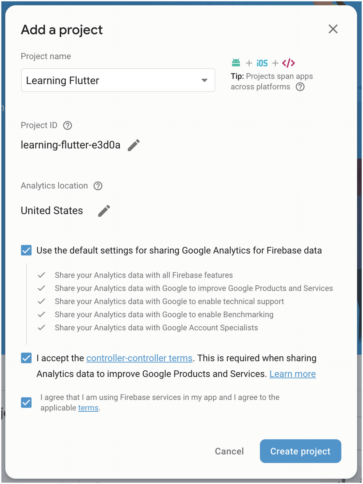Click the Create project button
The height and width of the screenshot is (484, 363).
click(300, 451)
